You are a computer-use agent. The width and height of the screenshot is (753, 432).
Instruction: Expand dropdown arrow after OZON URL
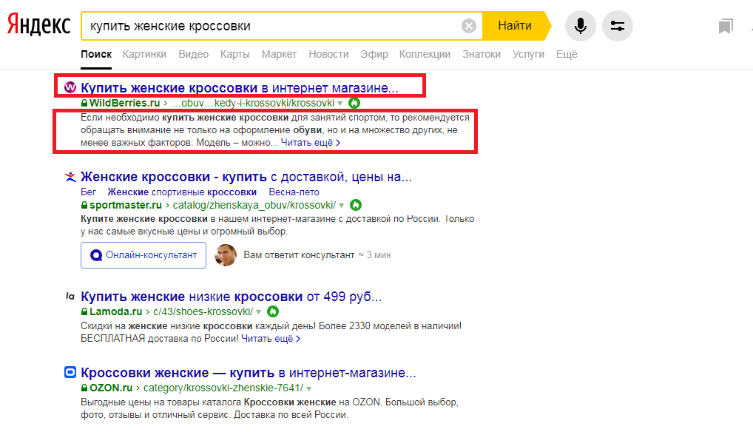pos(308,388)
